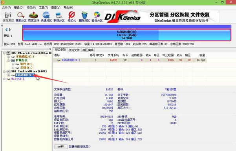This screenshot has width=236, height=151.
Task: Open the 工具(T) menu
Action: pos(43,7)
